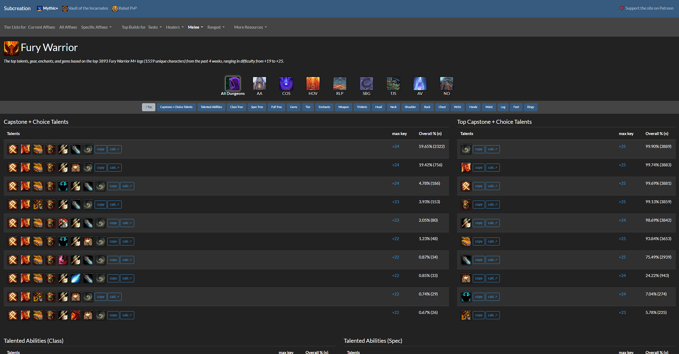Click the 99.74% top talent icon
The height and width of the screenshot is (354, 679).
(466, 168)
